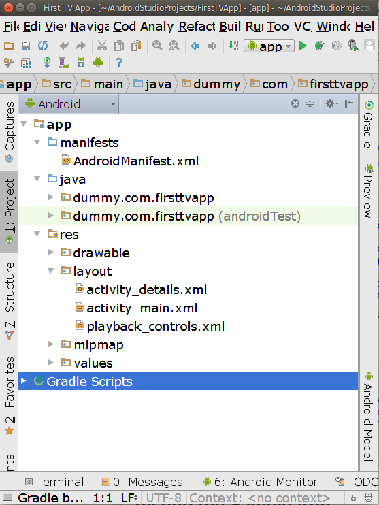Open the Help menu
379x505 pixels.
click(x=365, y=27)
